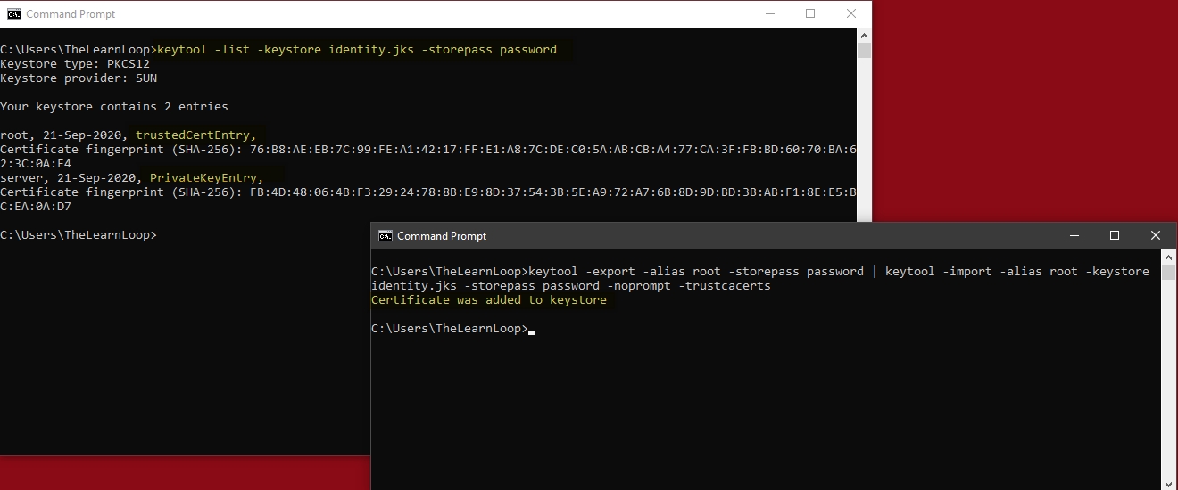The image size is (1178, 490).
Task: Maximize the front Command Prompt window
Action: pyautogui.click(x=1115, y=235)
